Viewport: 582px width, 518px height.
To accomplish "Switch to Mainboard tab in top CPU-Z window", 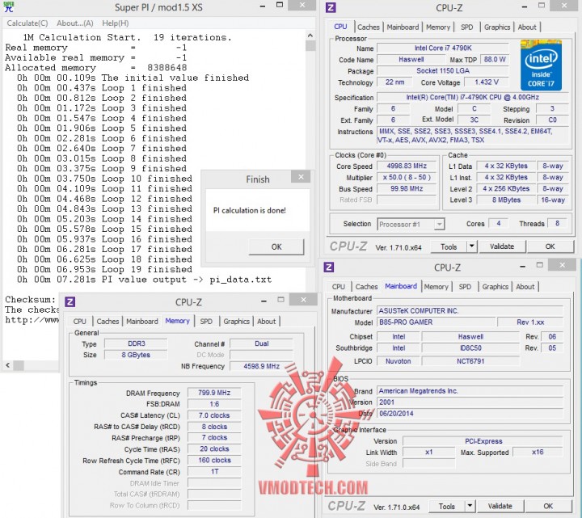I will pyautogui.click(x=403, y=27).
